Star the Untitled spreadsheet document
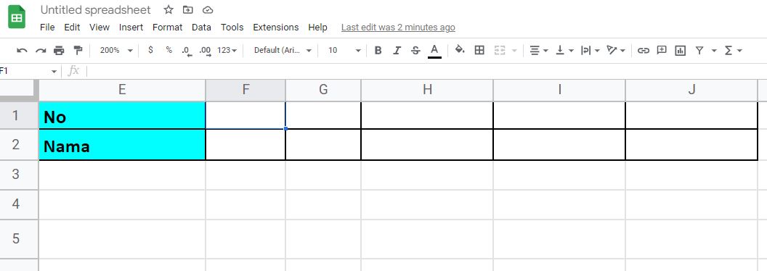Screen dimensions: 767x271 click(169, 9)
